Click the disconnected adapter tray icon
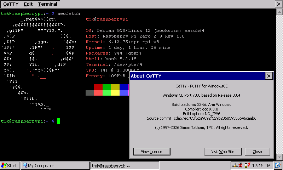 pyautogui.click(x=240, y=165)
